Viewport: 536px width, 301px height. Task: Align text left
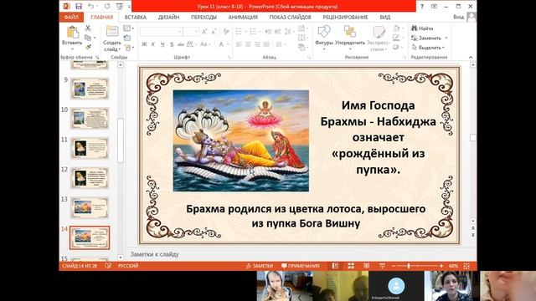click(239, 44)
